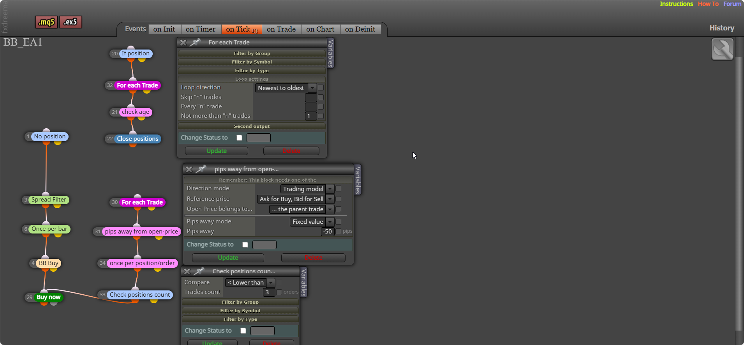744x345 pixels.
Task: Select the BB Buy block
Action: pyautogui.click(x=48, y=263)
